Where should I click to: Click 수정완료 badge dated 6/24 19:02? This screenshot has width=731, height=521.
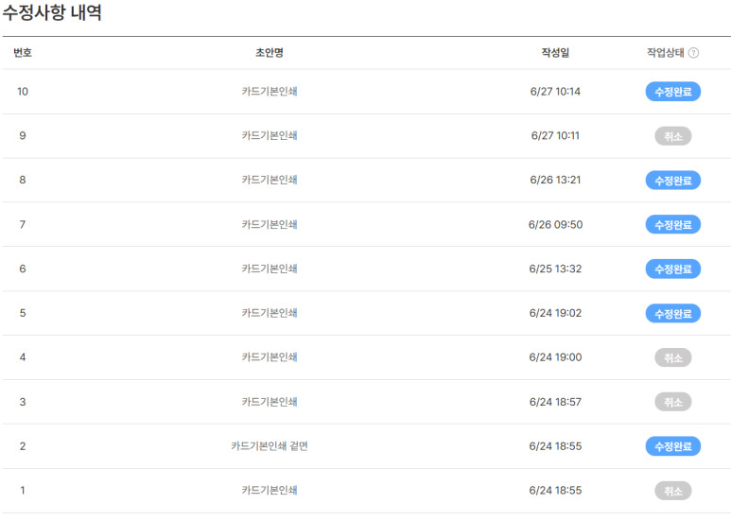(x=672, y=313)
